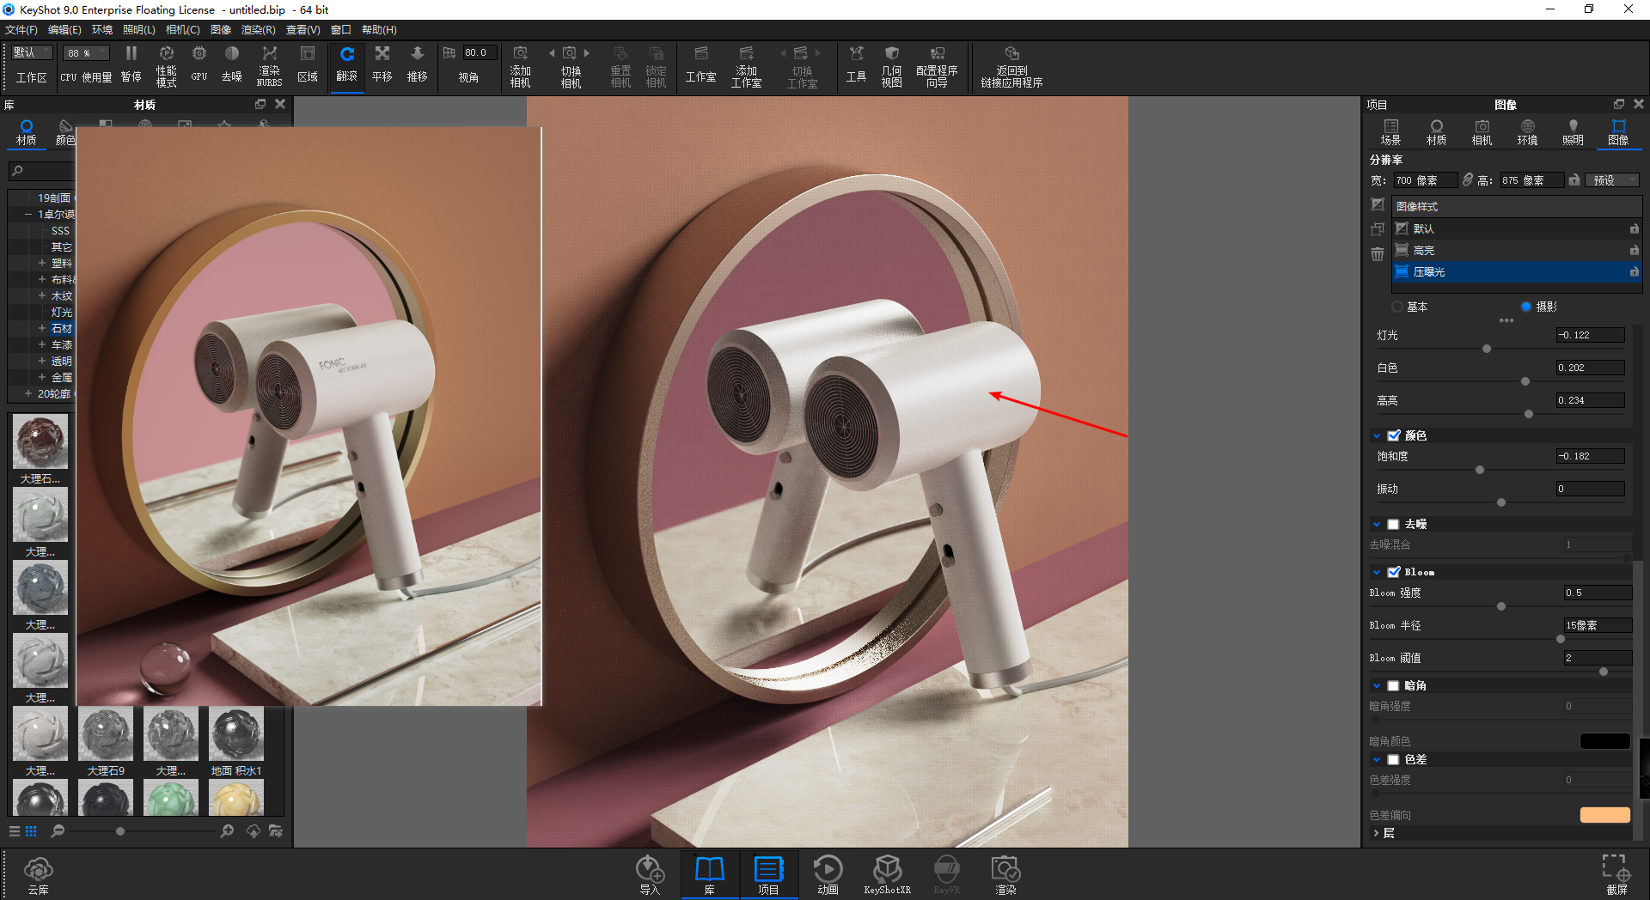Enable the 颜色 color checkbox
1650x900 pixels.
[x=1394, y=435]
